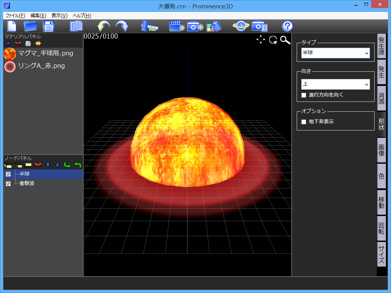Click the clapperboard movie settings icon
Screen dimensions: 391x293
pos(177,26)
